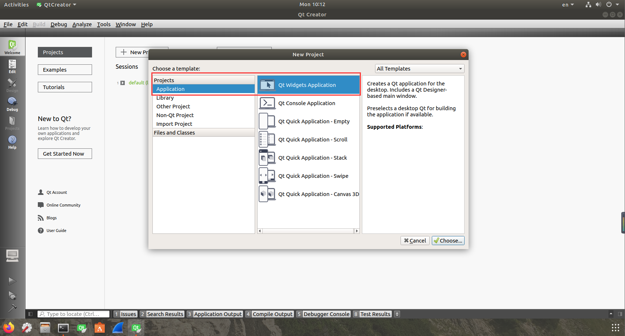
Task: Open Help mode icon in sidebar
Action: [12, 141]
